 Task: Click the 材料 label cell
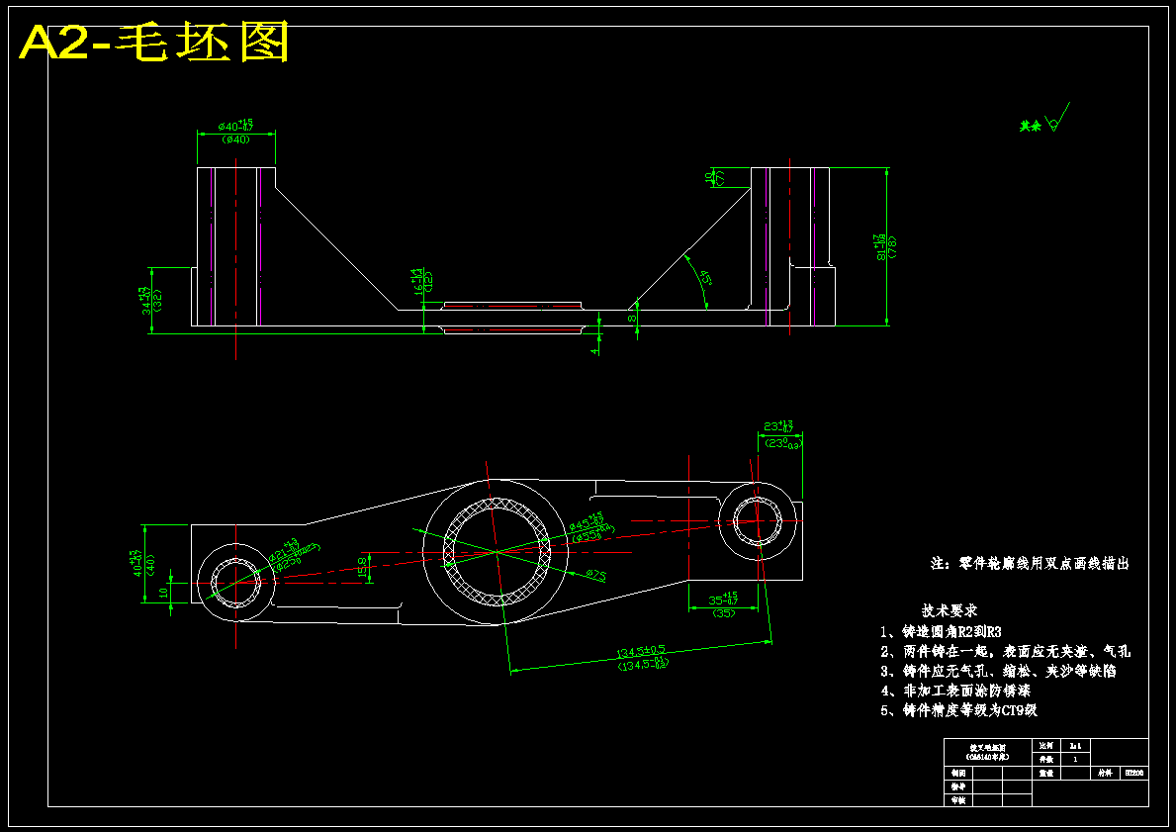click(x=1105, y=773)
